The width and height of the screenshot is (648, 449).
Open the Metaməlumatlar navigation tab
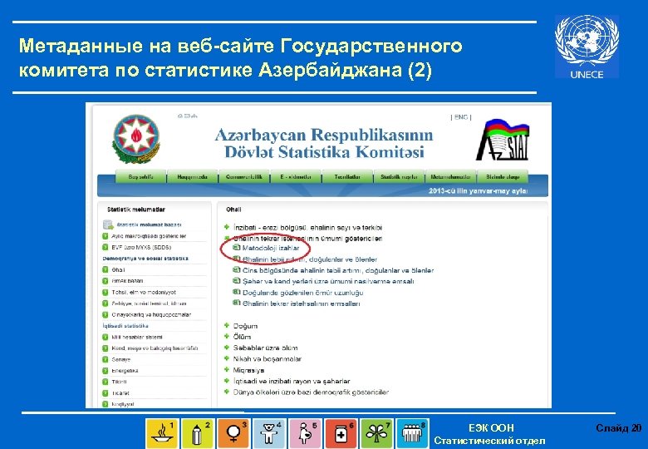(450, 176)
